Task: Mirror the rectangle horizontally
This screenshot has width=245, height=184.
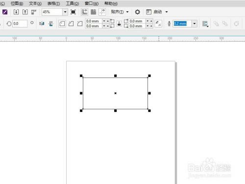Action: (x=42, y=24)
